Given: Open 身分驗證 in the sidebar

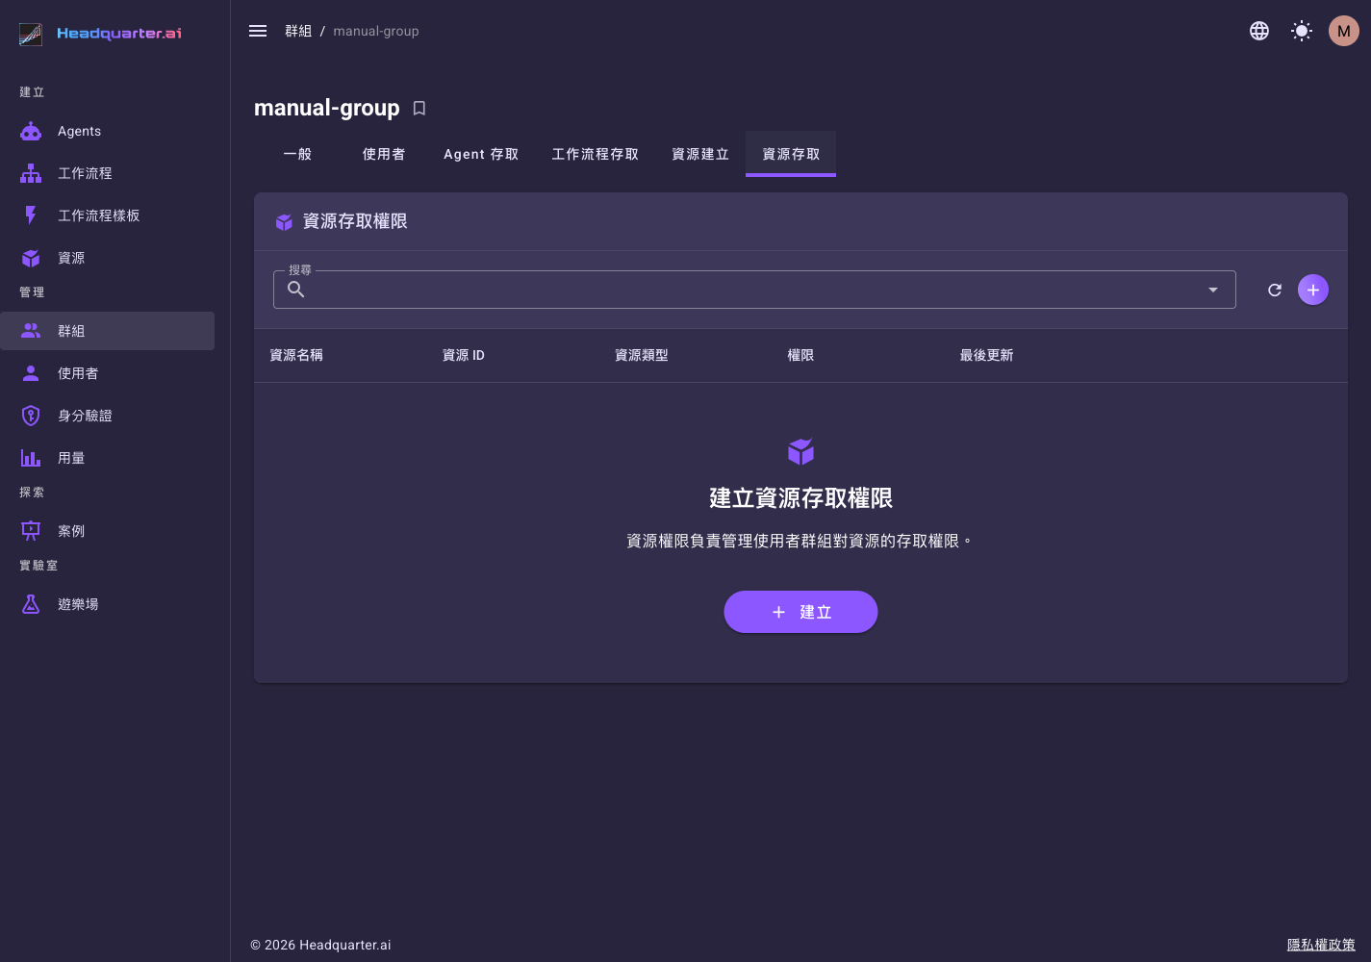Looking at the screenshot, I should point(107,416).
